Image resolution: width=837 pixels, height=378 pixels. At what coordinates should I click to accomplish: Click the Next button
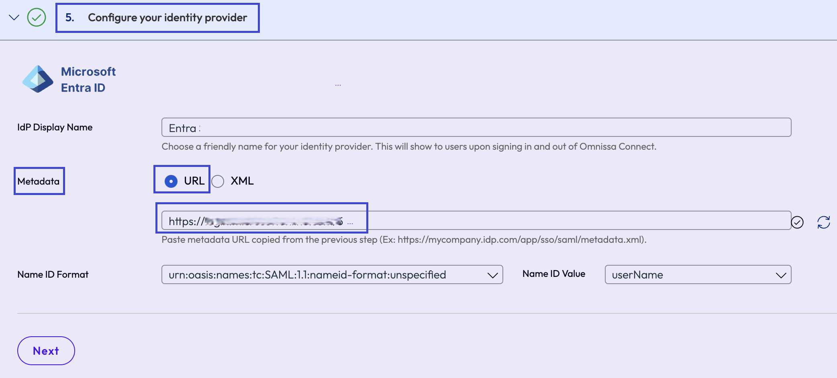point(46,351)
